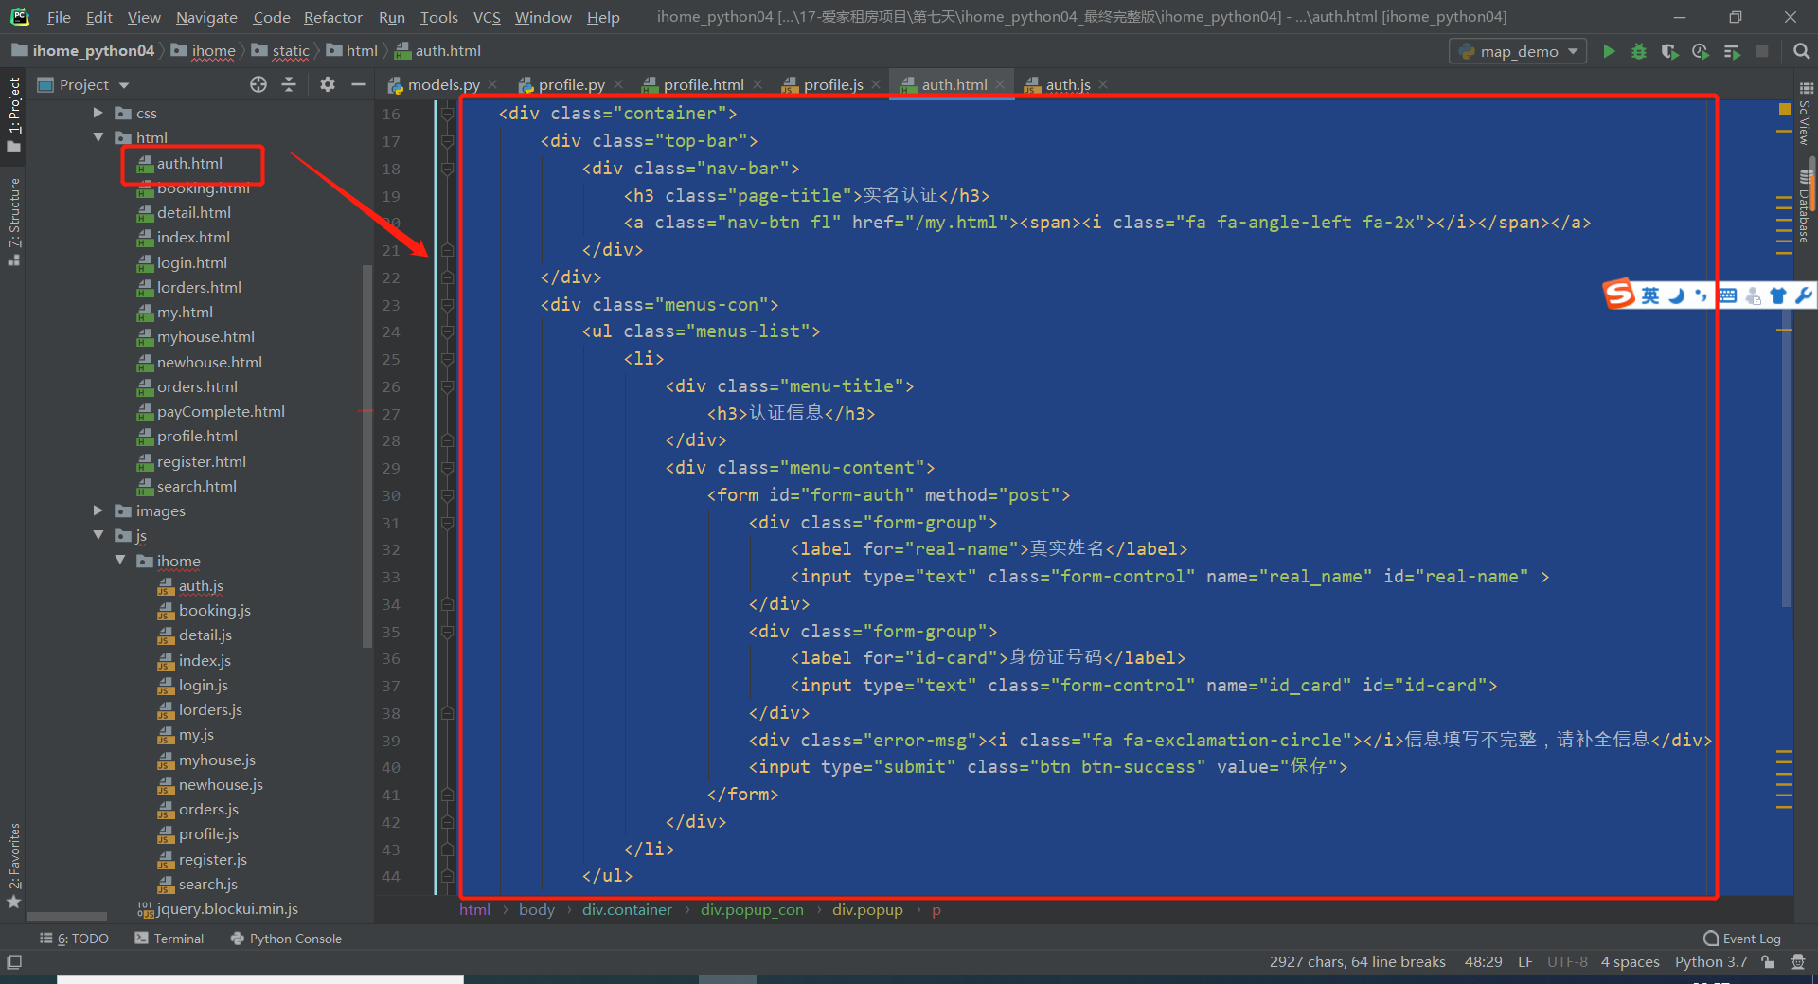Click the static breadcrumb in navigation bar
The image size is (1818, 984).
[x=290, y=50]
